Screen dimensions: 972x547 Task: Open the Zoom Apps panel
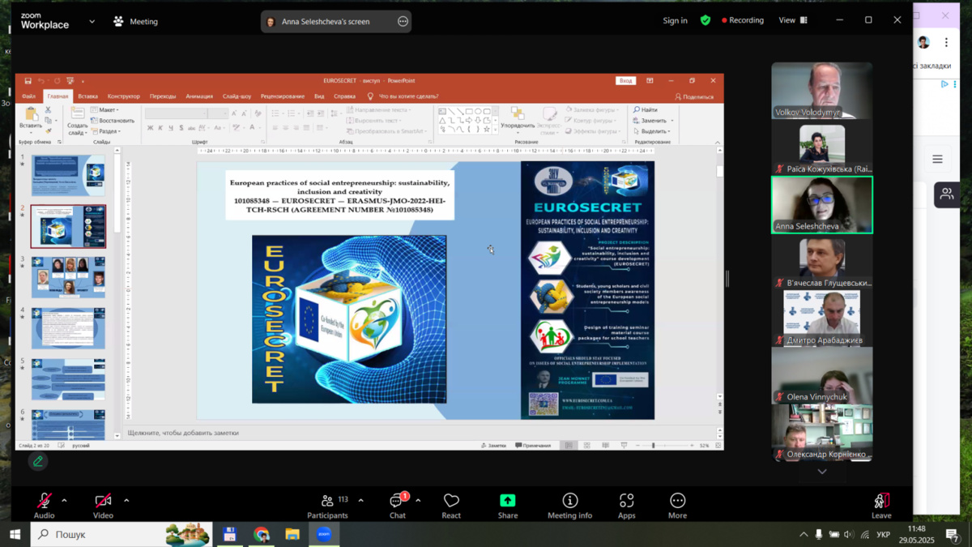tap(626, 506)
